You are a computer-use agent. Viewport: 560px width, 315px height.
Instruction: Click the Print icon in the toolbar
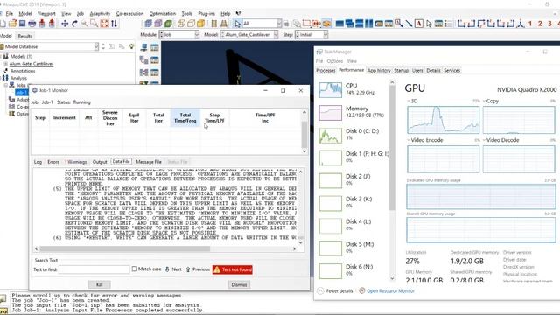tap(32, 24)
